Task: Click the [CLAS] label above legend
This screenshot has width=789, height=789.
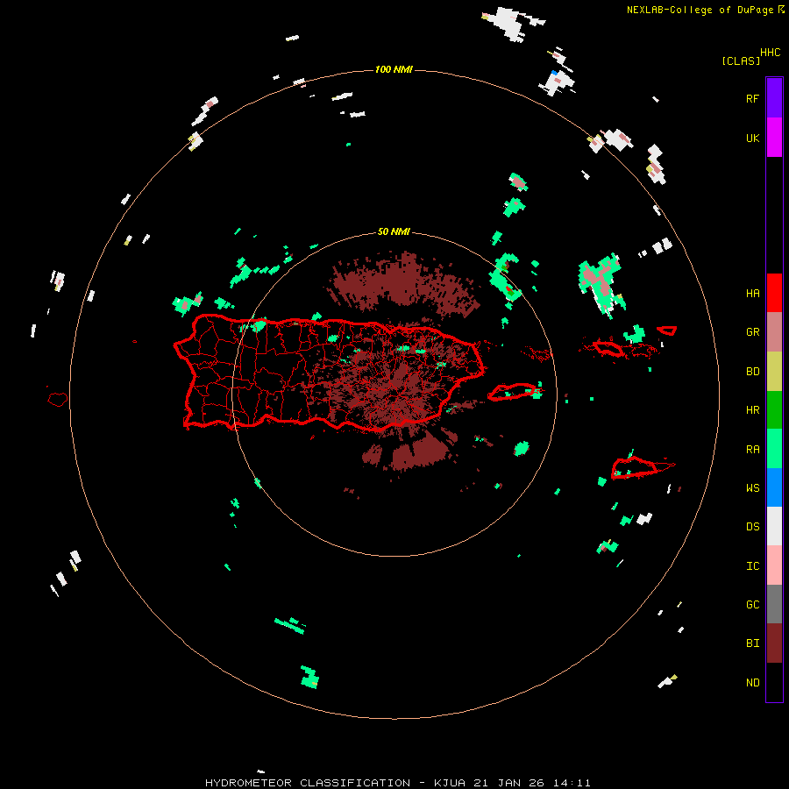Action: click(x=741, y=60)
